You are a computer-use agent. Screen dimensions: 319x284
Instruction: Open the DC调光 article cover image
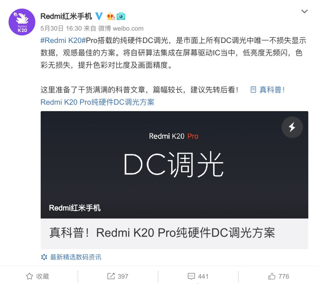pyautogui.click(x=174, y=165)
